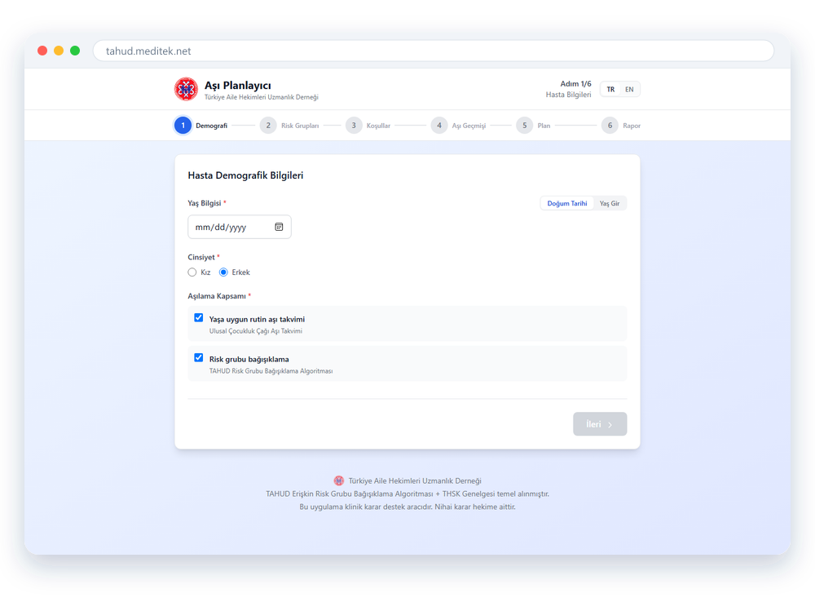The image size is (815, 602).
Task: Switch to the Doğum Tarihi tab
Action: point(567,203)
